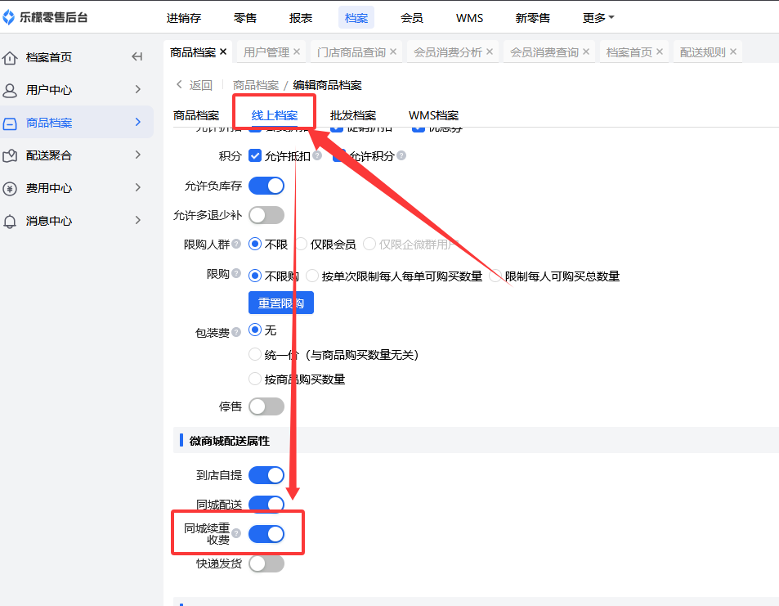Click the 返回 link
The width and height of the screenshot is (779, 606).
[201, 85]
